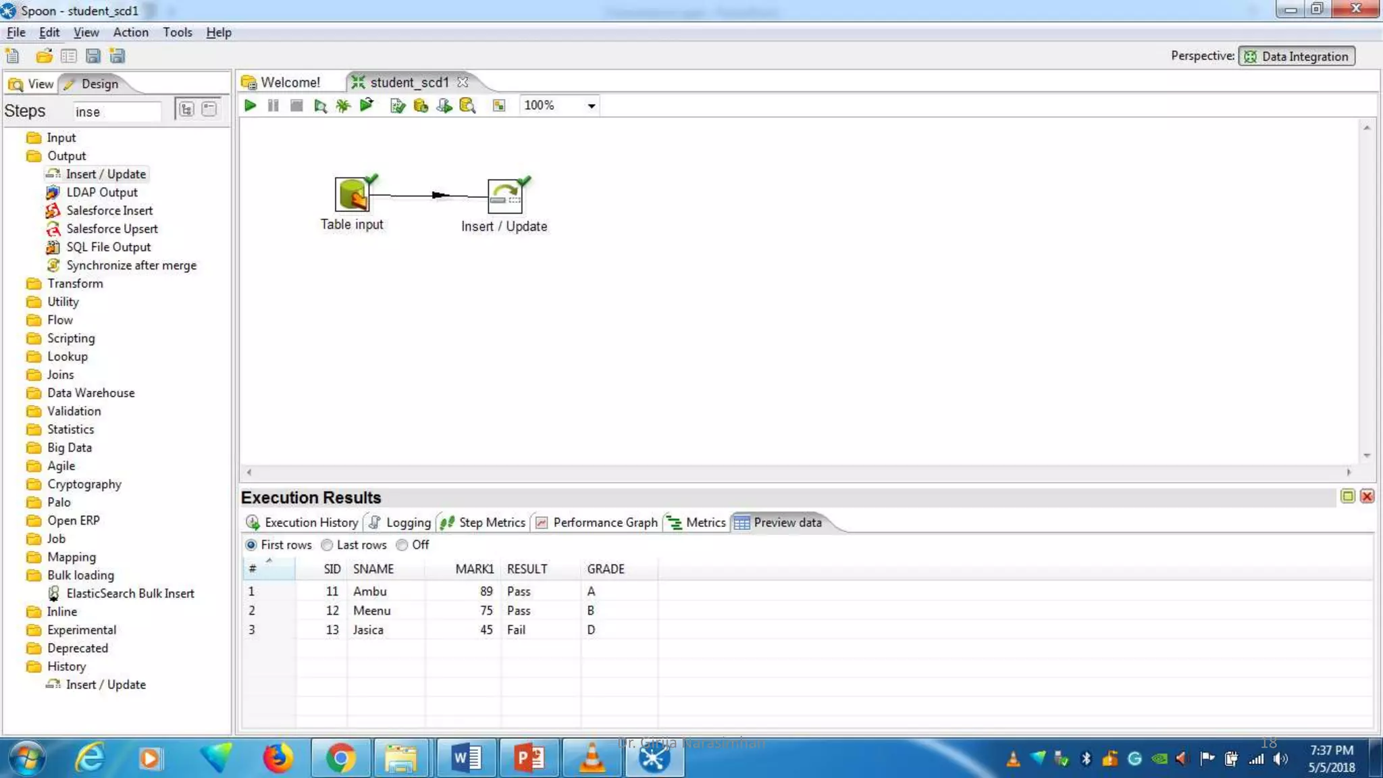Select the Last rows radio button
This screenshot has height=778, width=1383.
pos(327,545)
